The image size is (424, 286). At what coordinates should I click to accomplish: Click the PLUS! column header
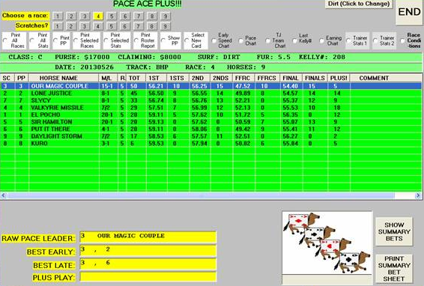click(x=339, y=78)
